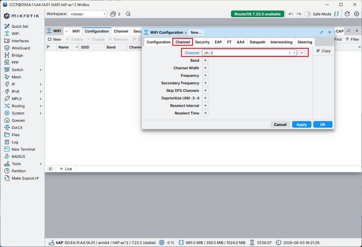Open the Mesh section
The image size is (362, 247).
click(16, 77)
